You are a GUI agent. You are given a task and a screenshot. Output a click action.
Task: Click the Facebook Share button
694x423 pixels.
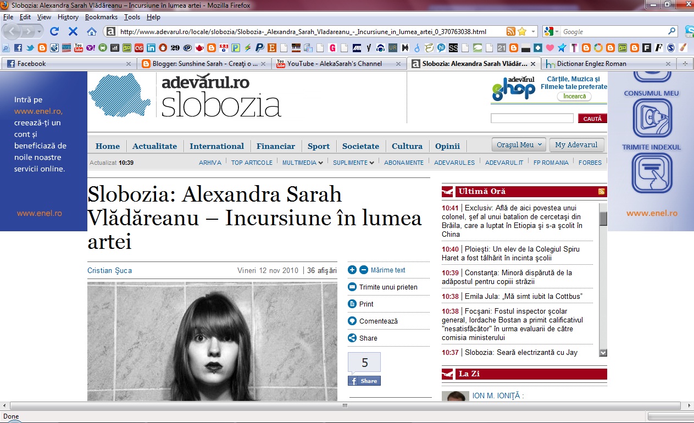pyautogui.click(x=364, y=381)
